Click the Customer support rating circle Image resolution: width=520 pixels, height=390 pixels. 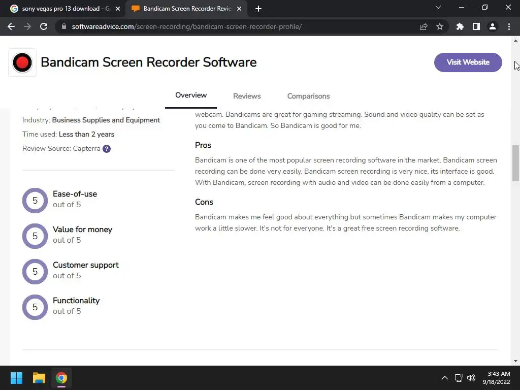pos(35,272)
